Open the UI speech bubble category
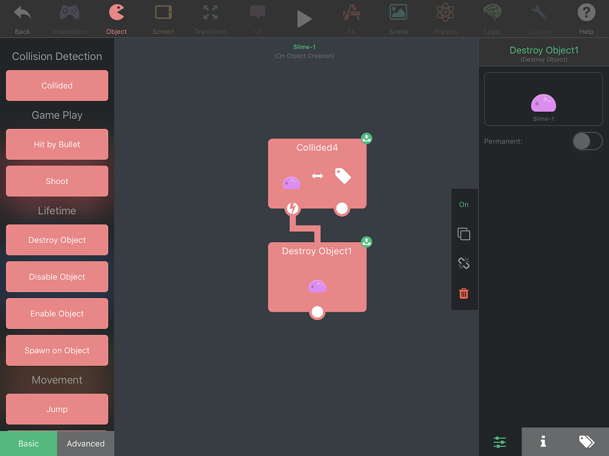This screenshot has height=456, width=609. click(x=258, y=18)
